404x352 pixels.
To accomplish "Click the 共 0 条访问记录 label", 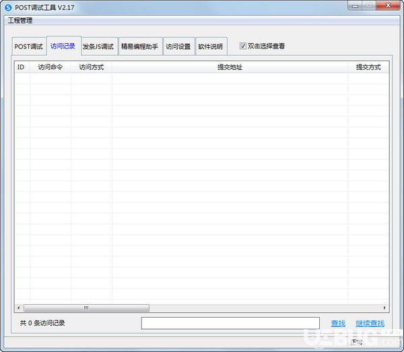I will coord(42,323).
